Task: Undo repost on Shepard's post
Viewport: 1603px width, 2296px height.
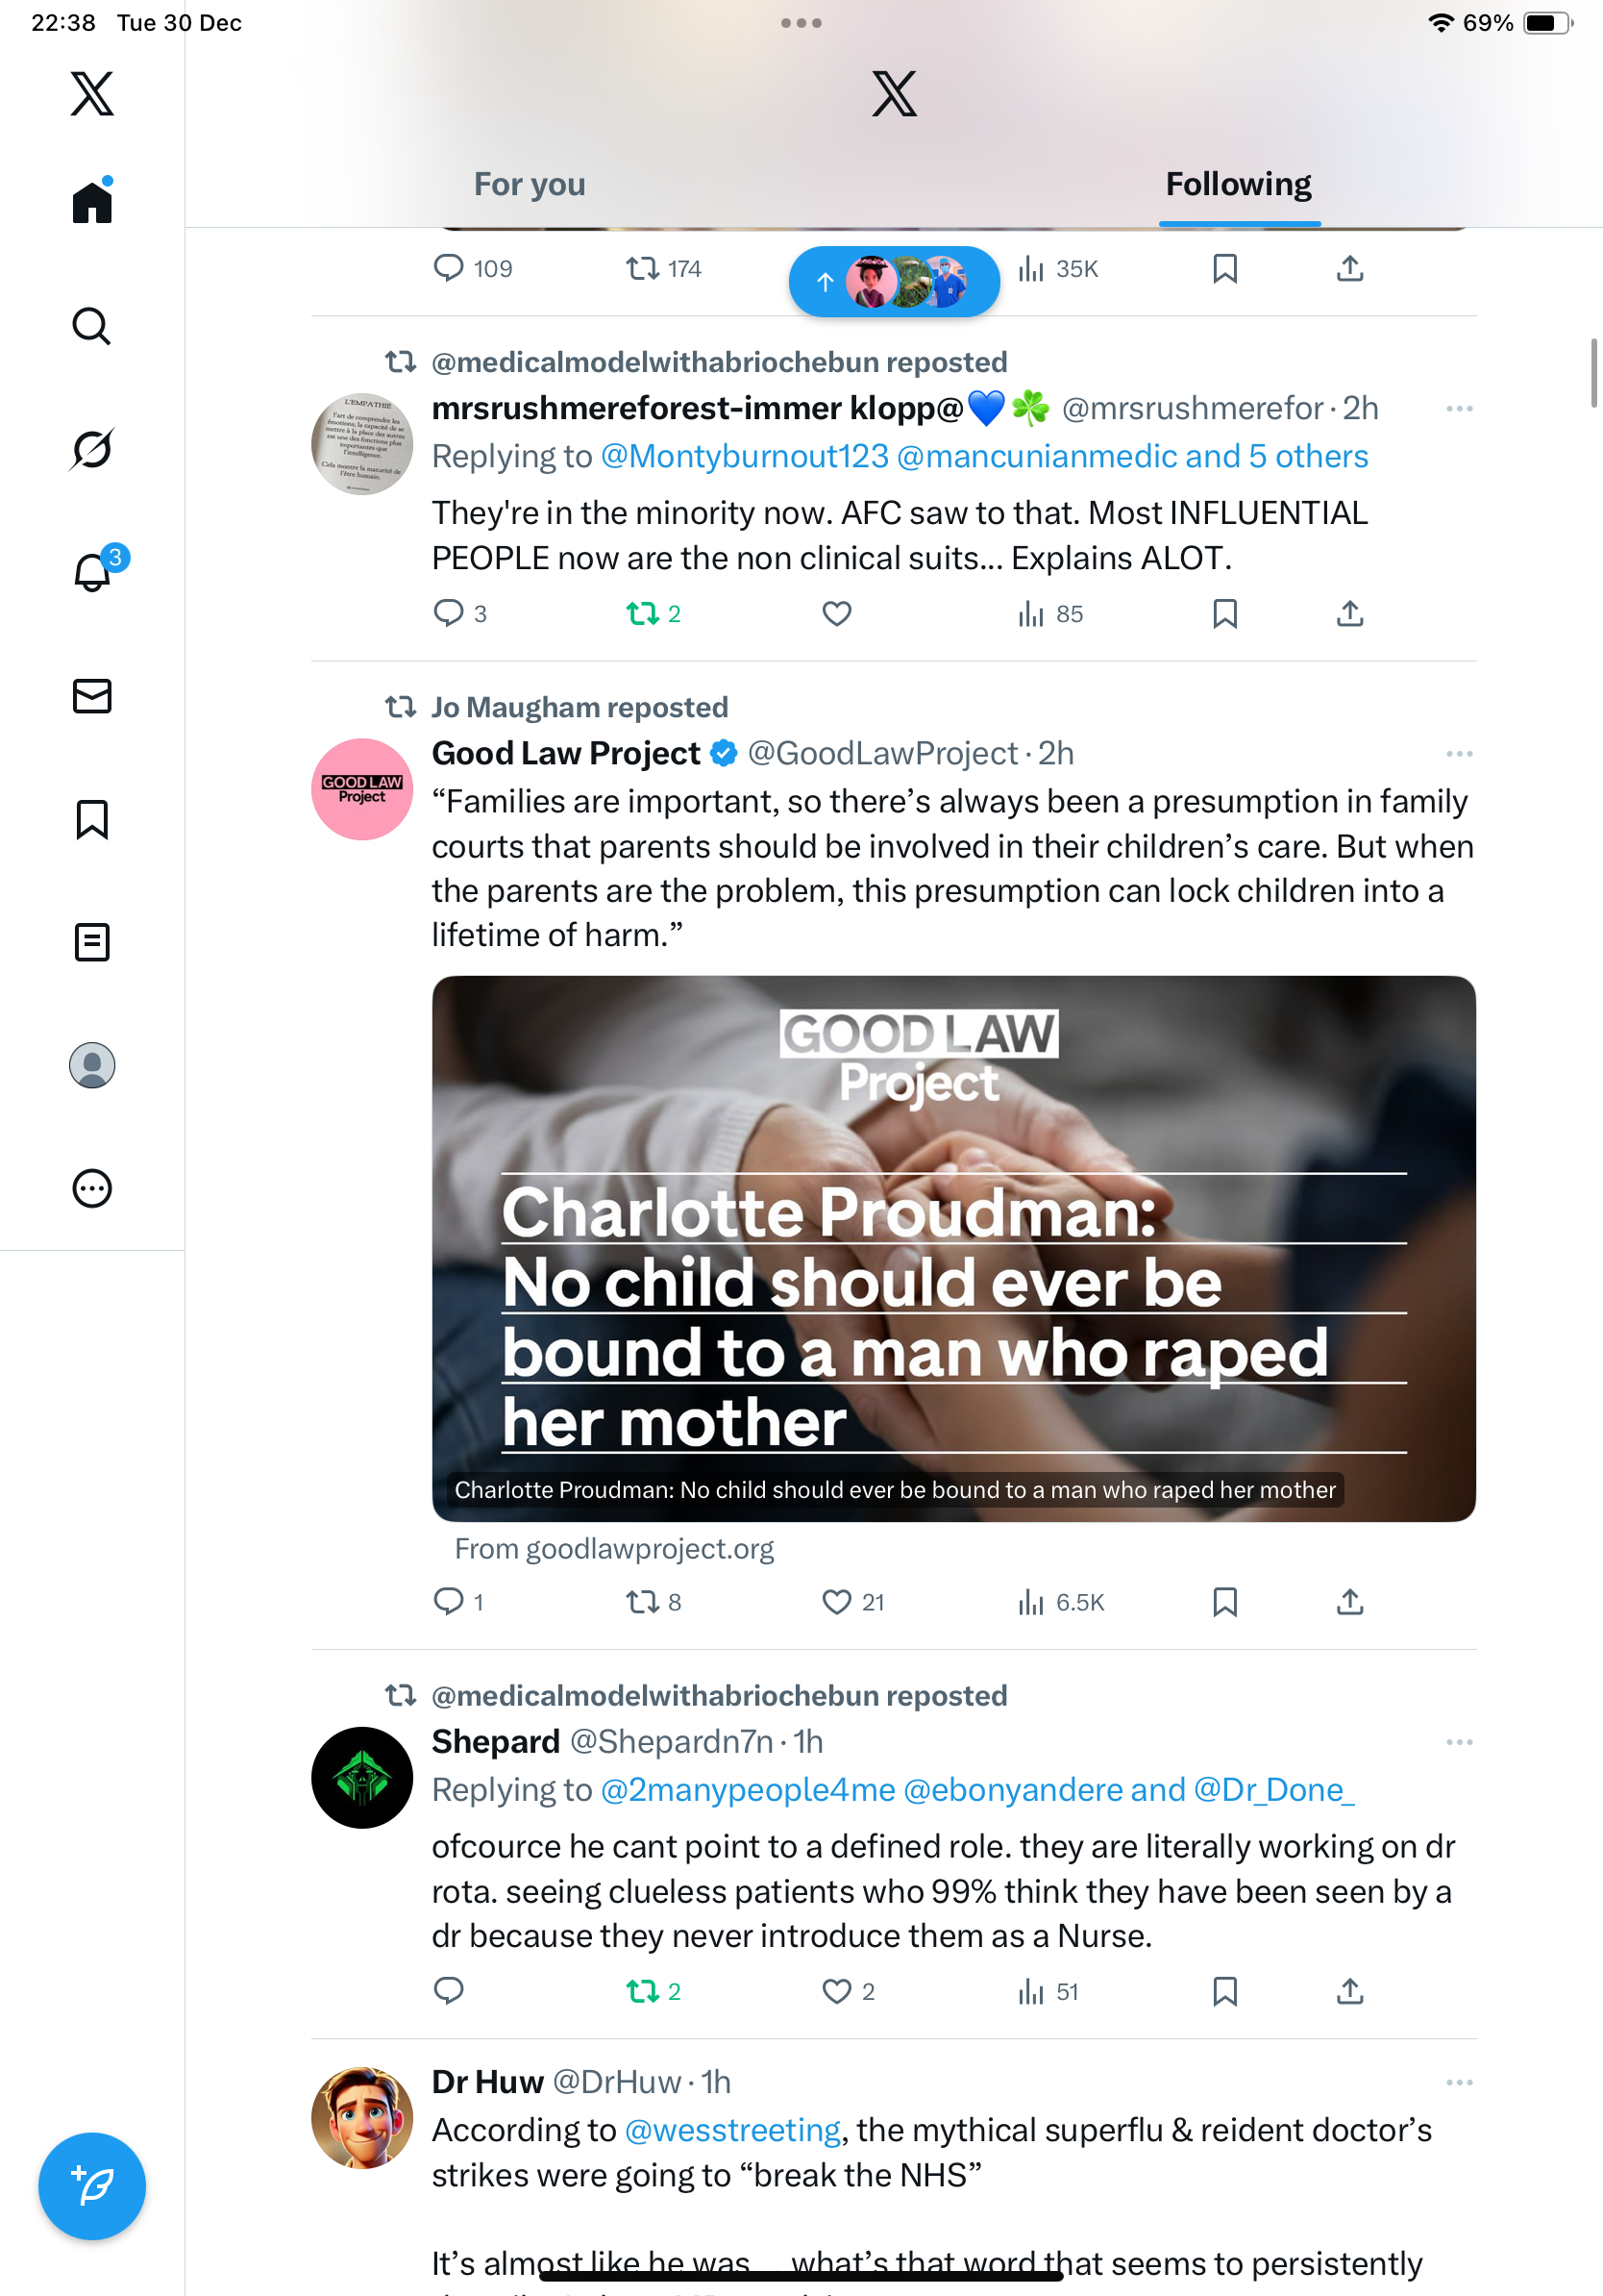Action: [654, 1991]
